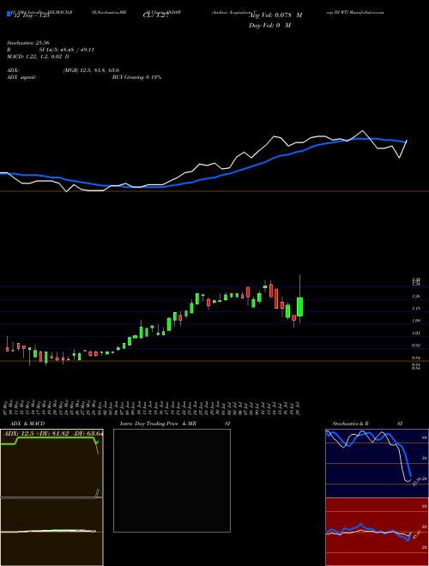Click the blue 12 Day SMA legend square
This screenshot has height=566, width=429.
click(x=9, y=14)
